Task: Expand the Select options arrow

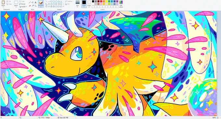Action: click(x=16, y=7)
